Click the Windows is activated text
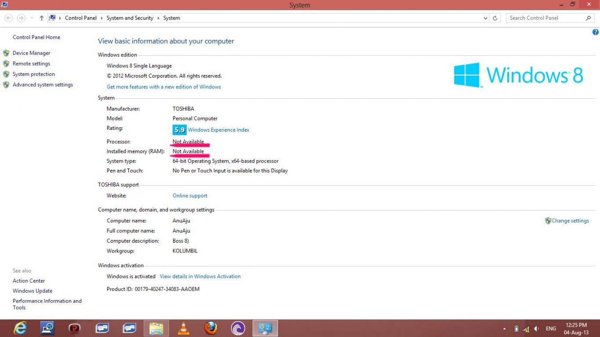This screenshot has height=337, width=600. pyautogui.click(x=131, y=276)
